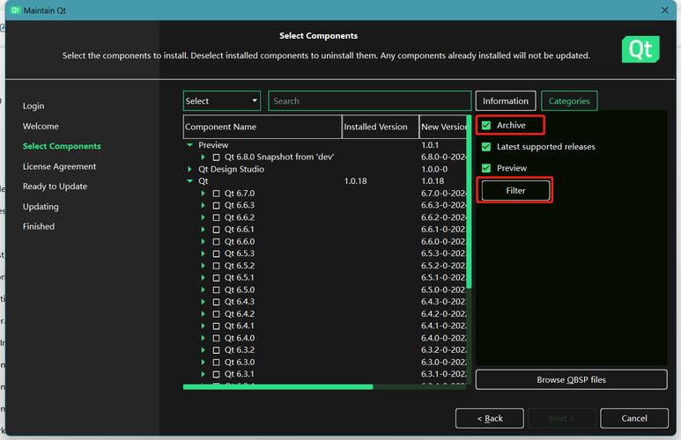Click the Filter button

(515, 190)
